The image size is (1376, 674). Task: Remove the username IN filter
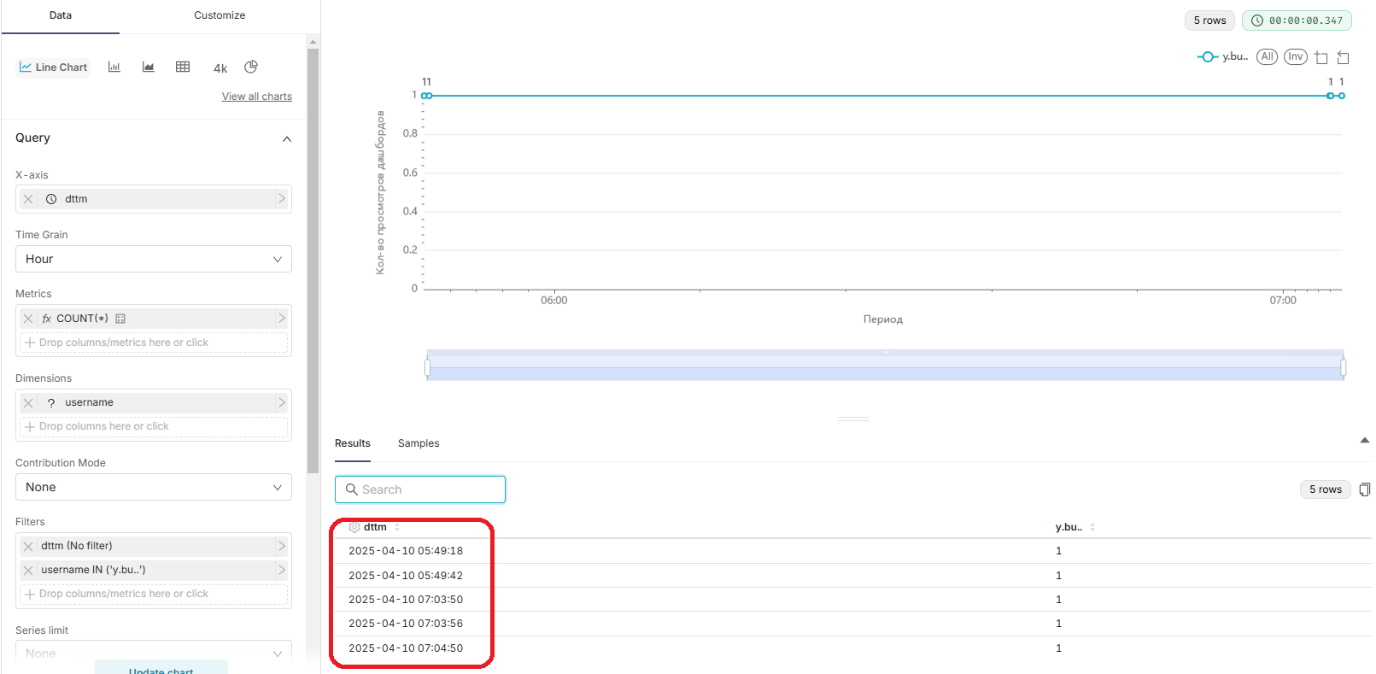pyautogui.click(x=28, y=570)
